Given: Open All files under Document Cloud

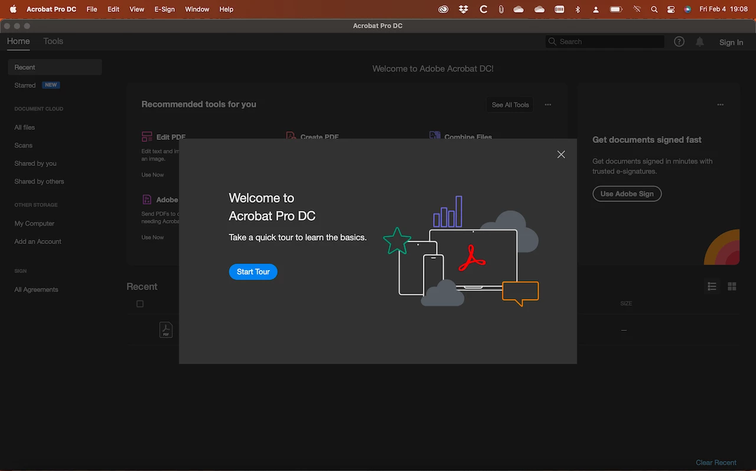Looking at the screenshot, I should [x=25, y=127].
